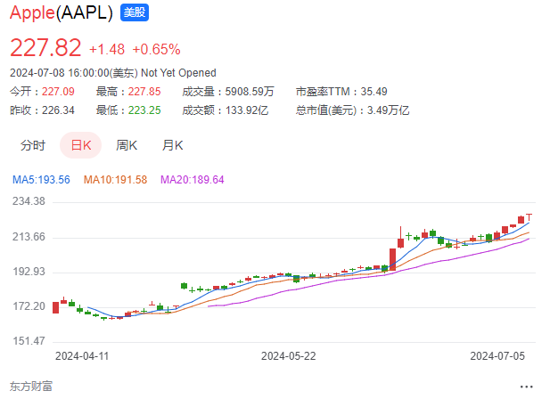Click the 东方财富 source link
This screenshot has width=550, height=399.
click(x=31, y=387)
